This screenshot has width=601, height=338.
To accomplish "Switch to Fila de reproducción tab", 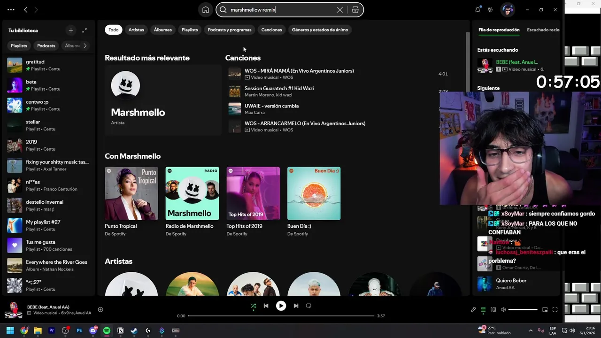I will click(x=499, y=30).
